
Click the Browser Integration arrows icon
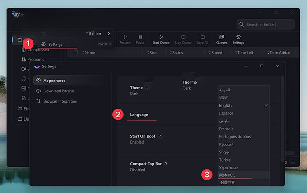pyautogui.click(x=38, y=101)
